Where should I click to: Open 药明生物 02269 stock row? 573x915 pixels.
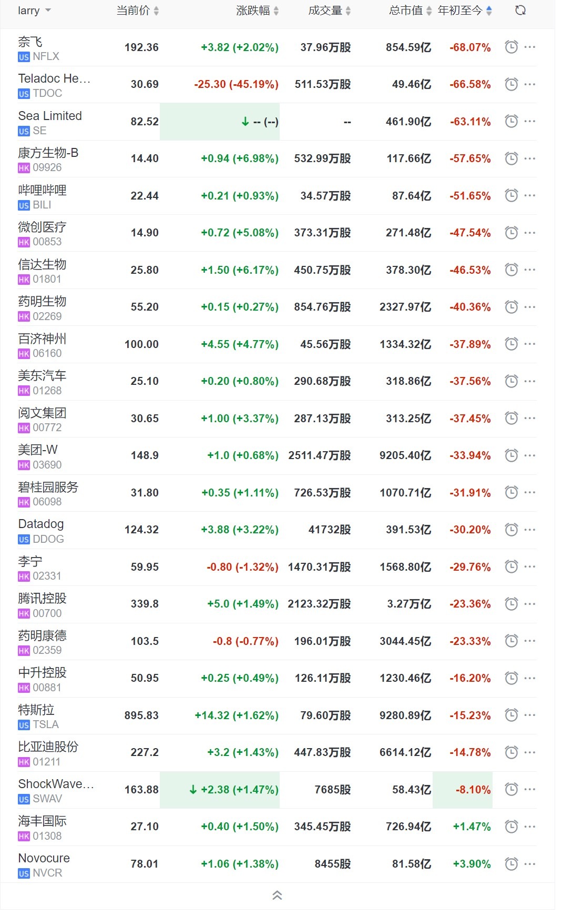point(42,307)
